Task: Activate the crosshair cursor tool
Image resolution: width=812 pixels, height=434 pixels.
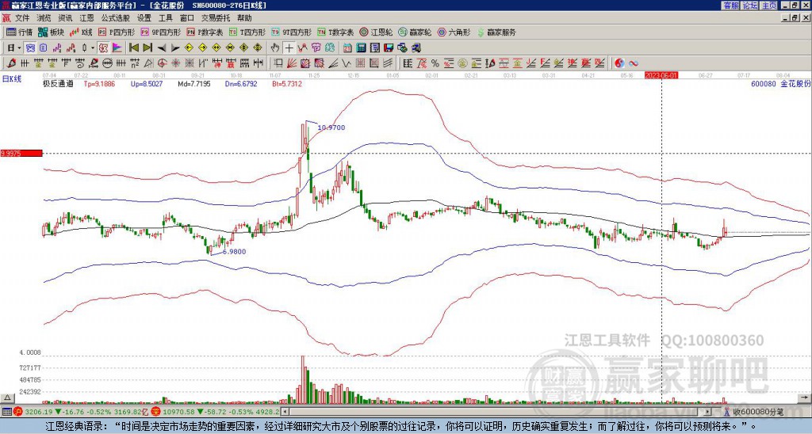Action: point(289,48)
